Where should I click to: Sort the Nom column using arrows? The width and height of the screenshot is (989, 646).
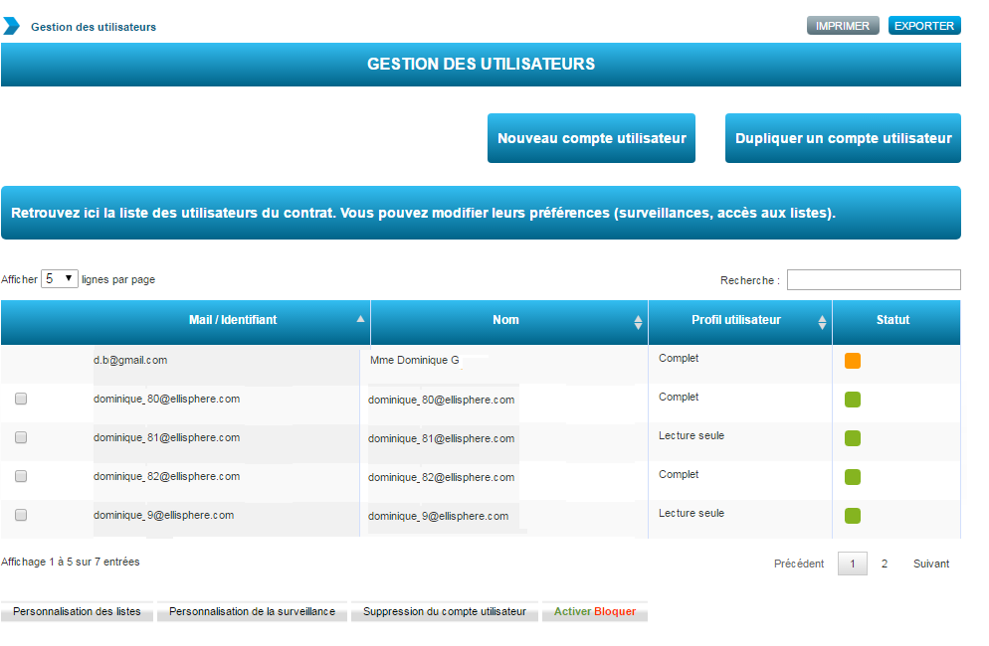click(x=638, y=322)
